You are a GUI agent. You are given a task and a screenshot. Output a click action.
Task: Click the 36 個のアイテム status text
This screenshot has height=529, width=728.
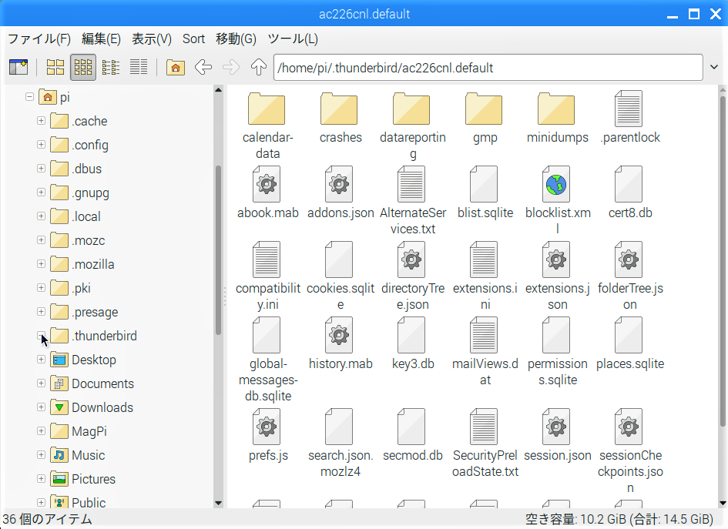[x=47, y=519]
